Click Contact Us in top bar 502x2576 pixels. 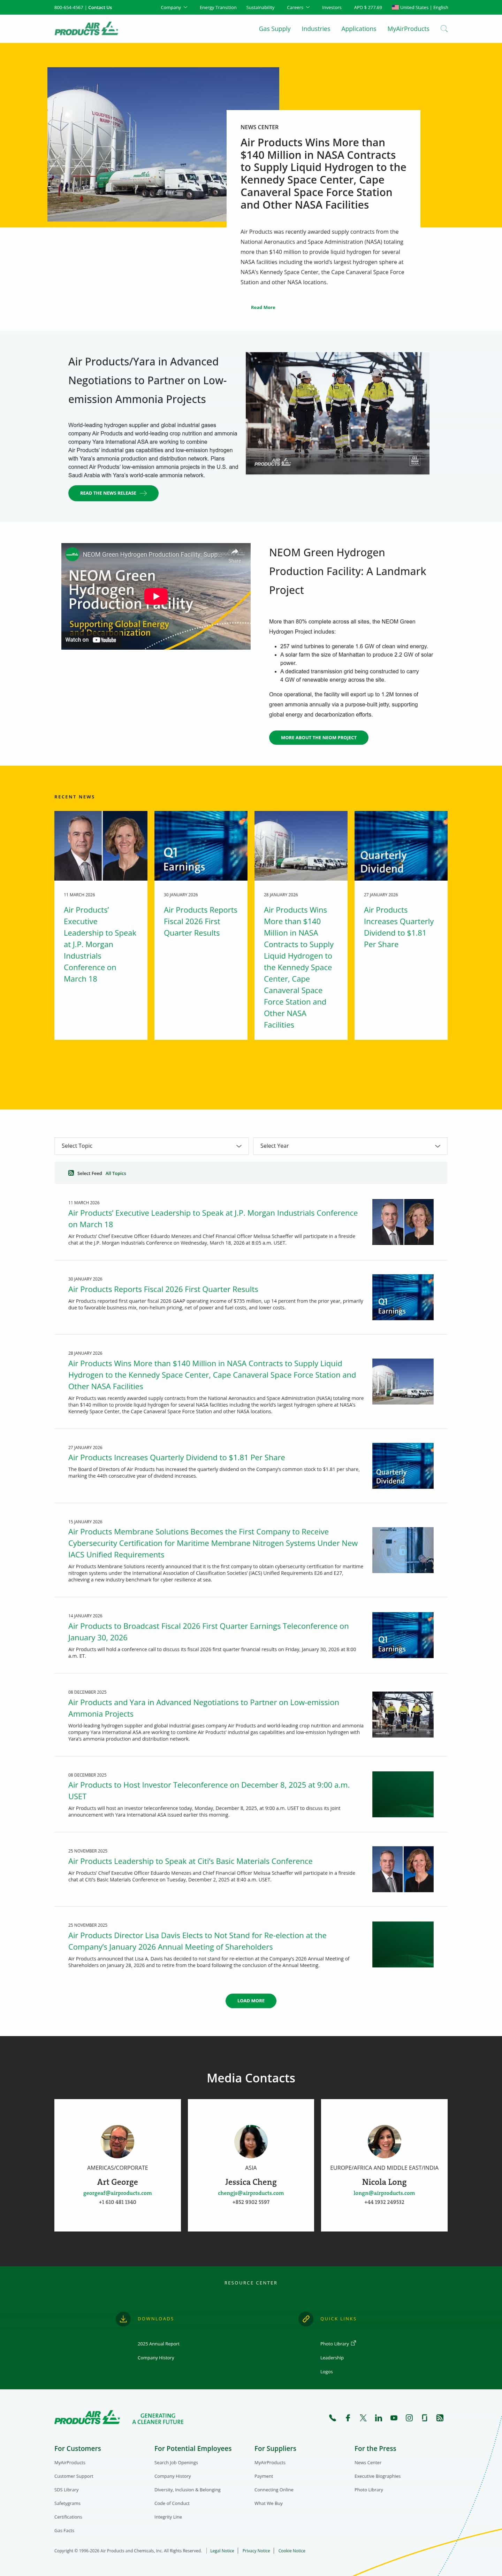(x=100, y=7)
